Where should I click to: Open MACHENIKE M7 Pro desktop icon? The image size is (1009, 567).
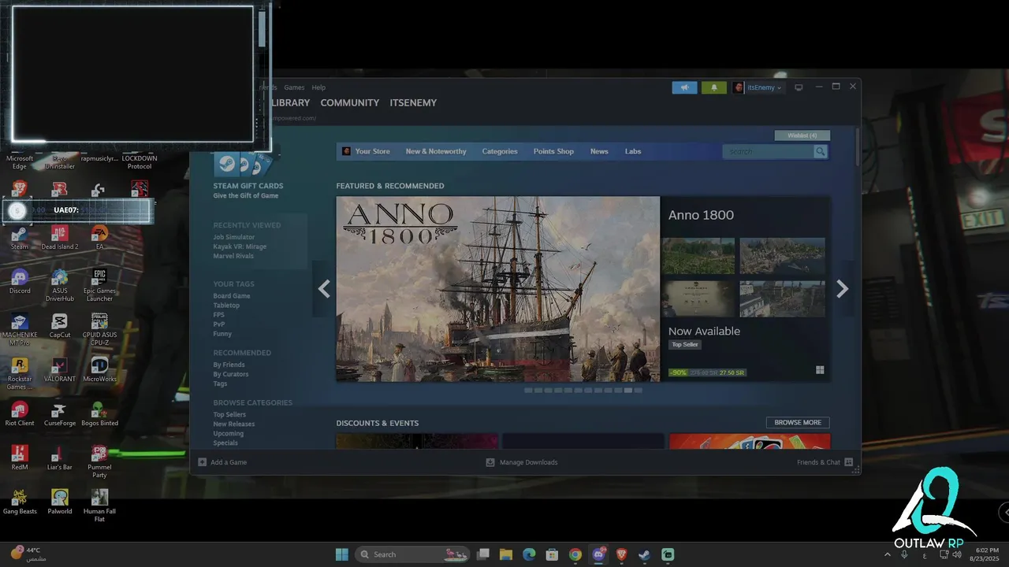pos(20,329)
